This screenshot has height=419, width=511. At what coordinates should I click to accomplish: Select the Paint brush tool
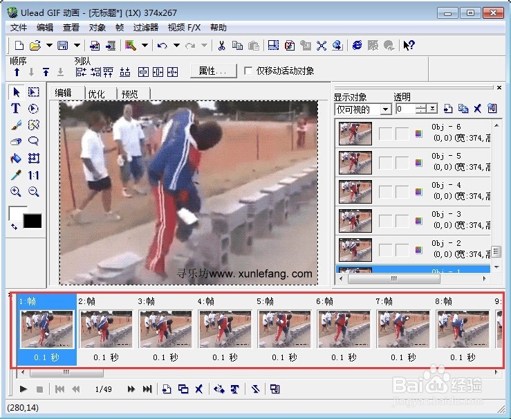16,125
